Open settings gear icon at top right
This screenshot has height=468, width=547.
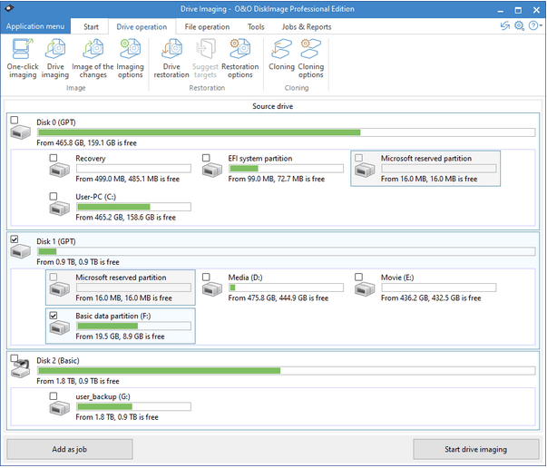point(519,25)
